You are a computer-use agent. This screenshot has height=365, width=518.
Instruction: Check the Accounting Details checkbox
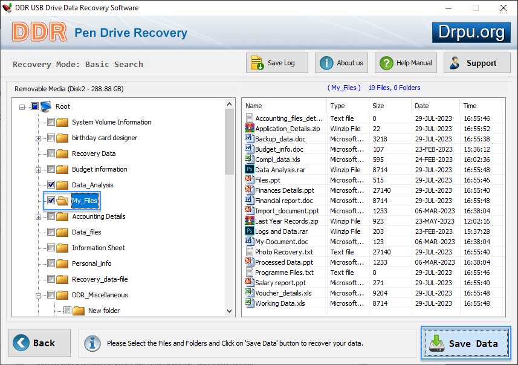51,216
